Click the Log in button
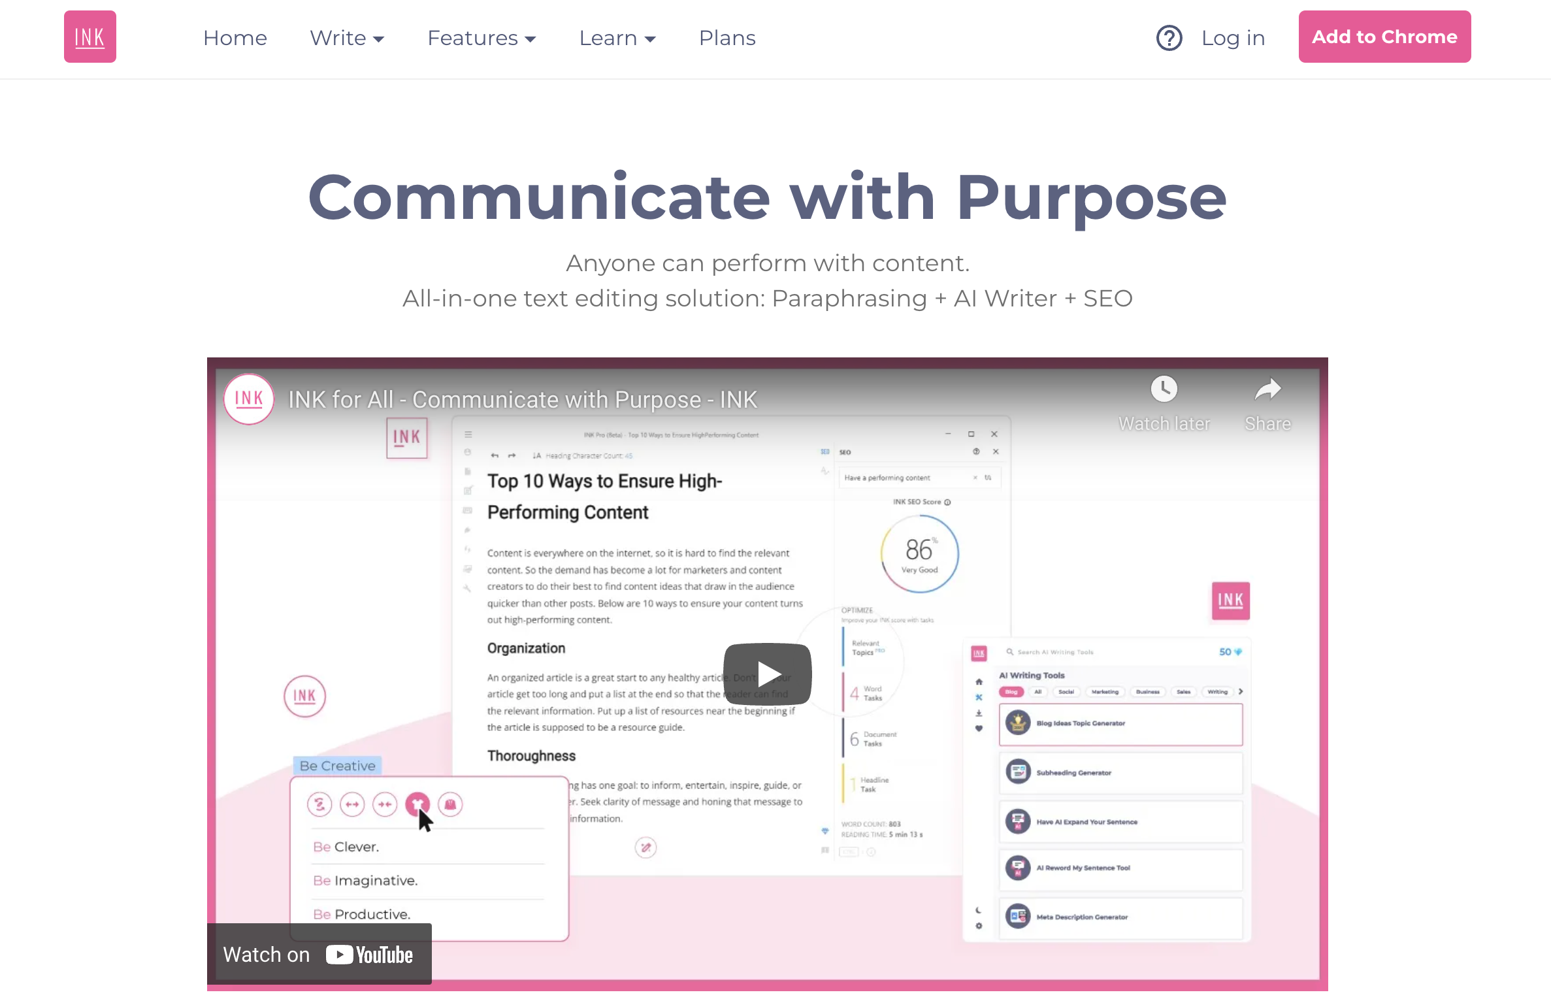This screenshot has width=1551, height=1001. [1232, 37]
